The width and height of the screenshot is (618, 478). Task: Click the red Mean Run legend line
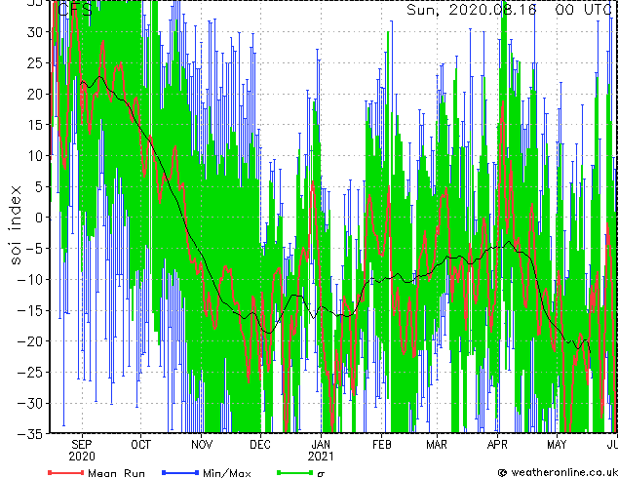65,472
